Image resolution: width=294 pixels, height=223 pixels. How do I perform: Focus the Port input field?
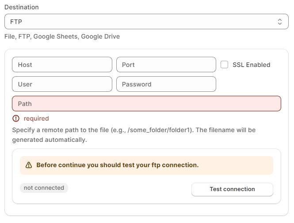tap(166, 65)
